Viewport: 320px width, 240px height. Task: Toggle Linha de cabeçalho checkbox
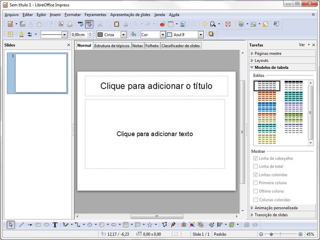[x=256, y=158]
